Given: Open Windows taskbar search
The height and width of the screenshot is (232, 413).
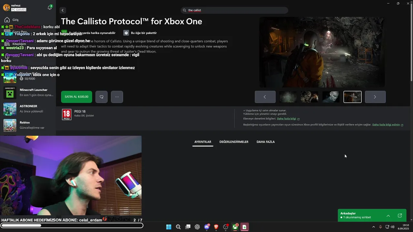Looking at the screenshot, I should [178, 227].
